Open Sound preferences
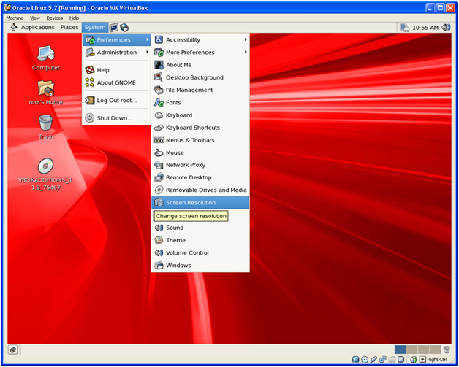459x367 pixels. coord(200,228)
